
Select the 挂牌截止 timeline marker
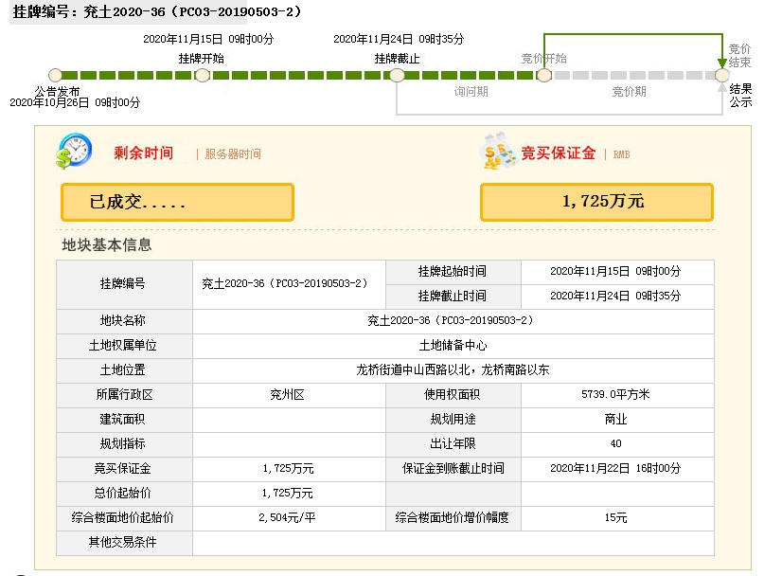tap(397, 74)
